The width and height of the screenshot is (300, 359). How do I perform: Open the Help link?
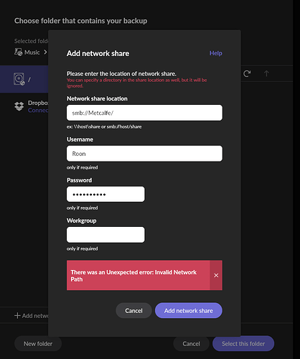[x=216, y=53]
